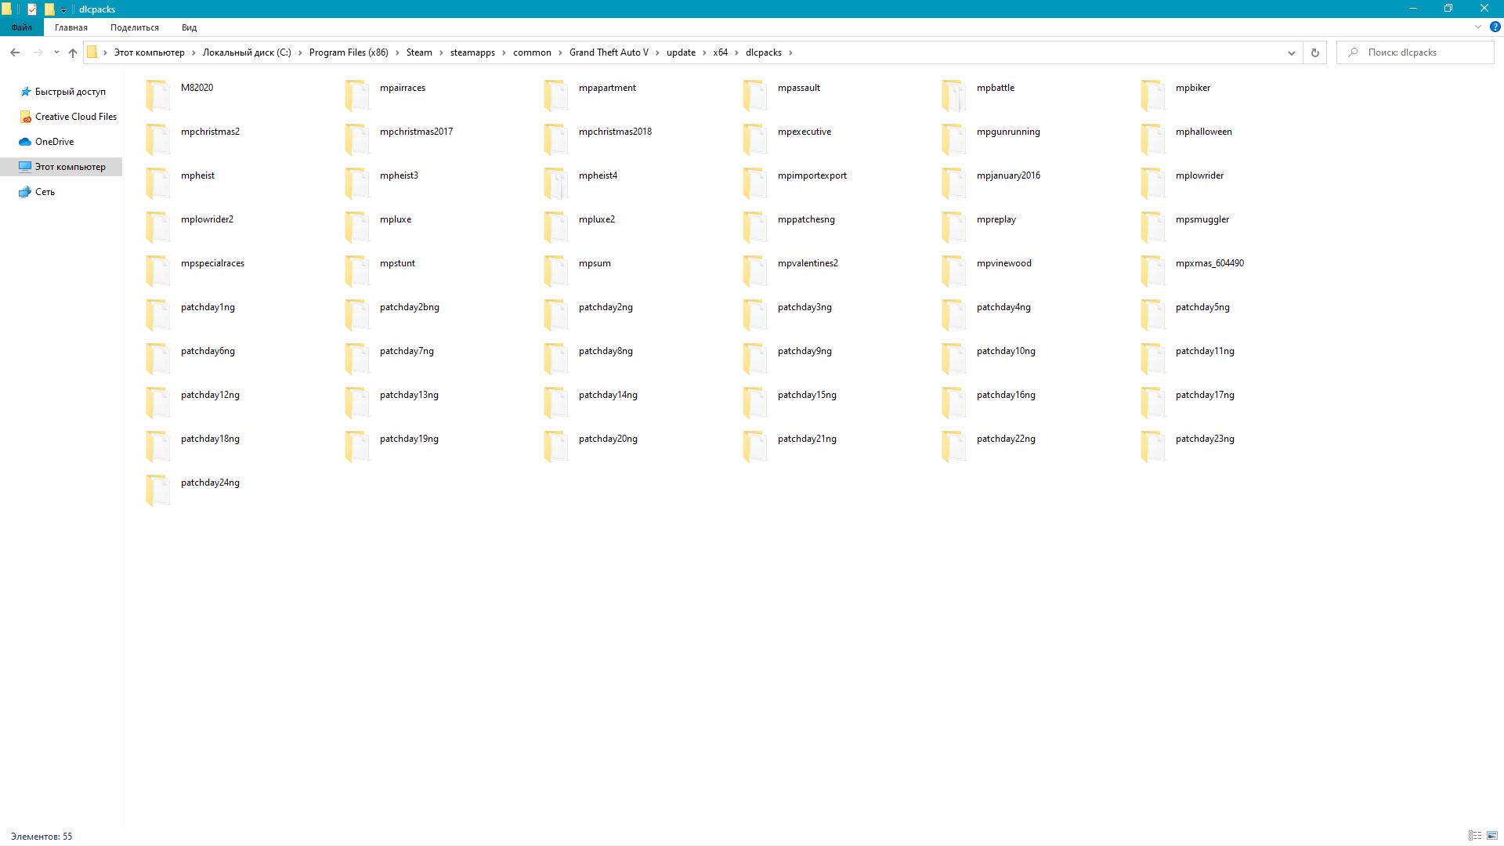Switch to large icons view layout

pos(1492,836)
